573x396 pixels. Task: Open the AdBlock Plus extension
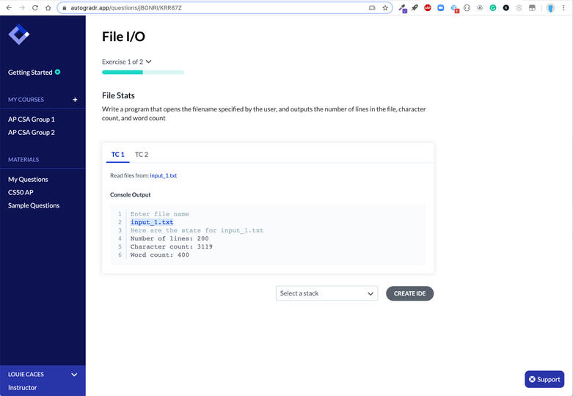click(x=428, y=7)
